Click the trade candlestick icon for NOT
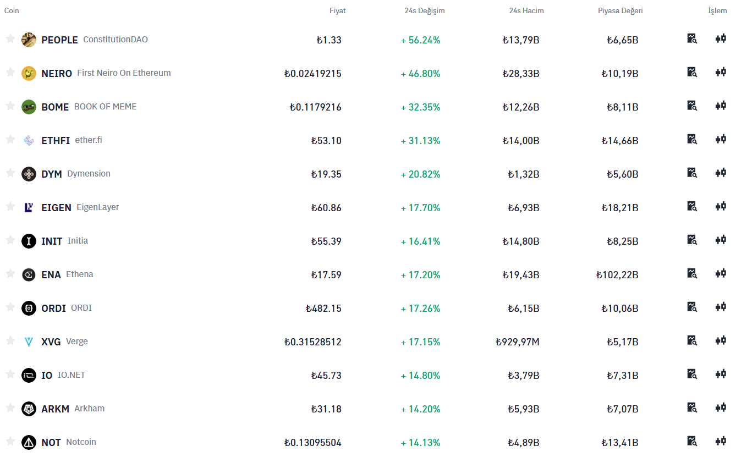 tap(721, 441)
